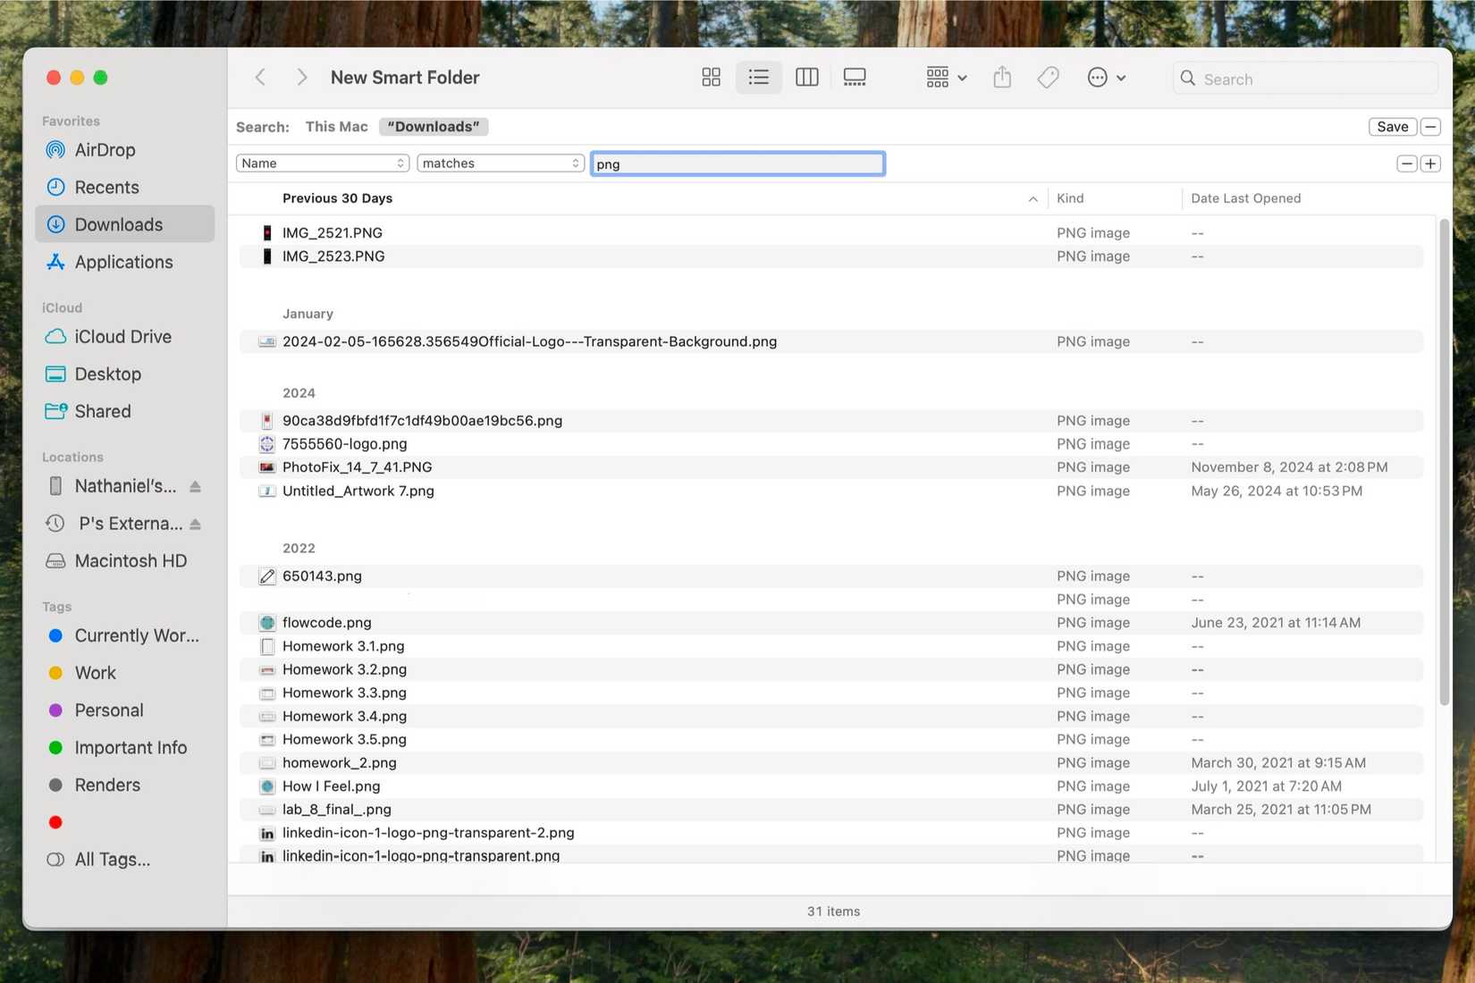1475x983 pixels.
Task: Click the Save button
Action: 1392,126
